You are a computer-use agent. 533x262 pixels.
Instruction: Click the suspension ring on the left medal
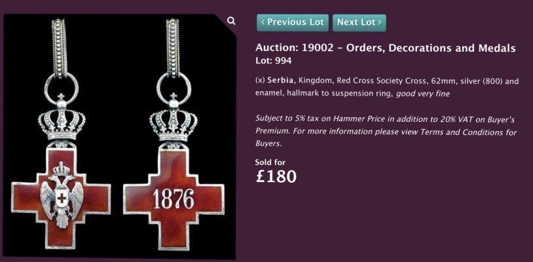tap(61, 88)
